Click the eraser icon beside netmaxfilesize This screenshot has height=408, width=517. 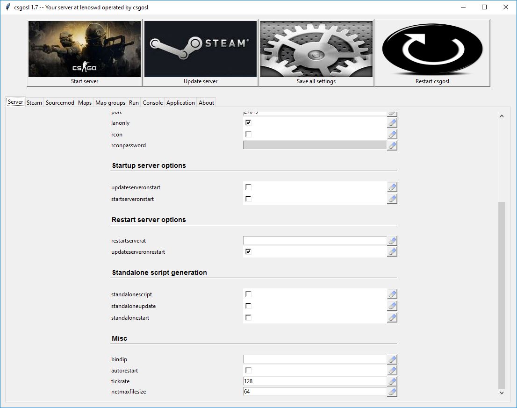392,392
